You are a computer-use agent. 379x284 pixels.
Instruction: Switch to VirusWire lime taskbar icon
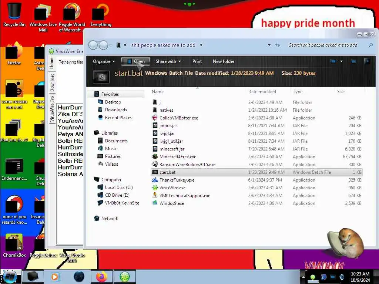point(125,277)
